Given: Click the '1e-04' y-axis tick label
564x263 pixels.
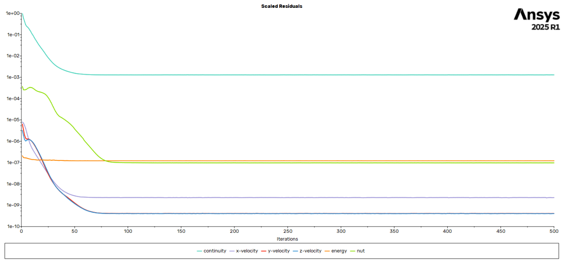Looking at the screenshot, I should tap(12, 99).
